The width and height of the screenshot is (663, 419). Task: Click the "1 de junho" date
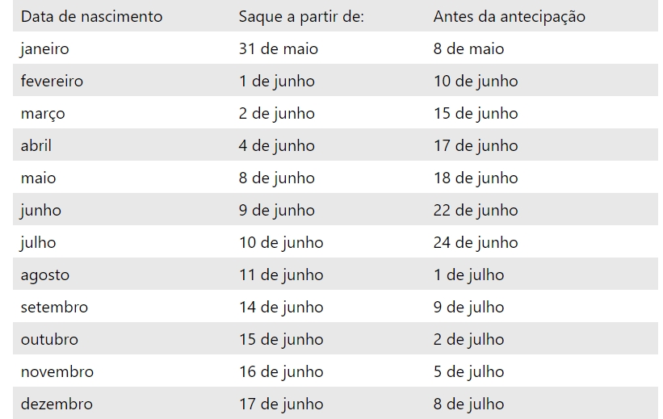(x=277, y=81)
